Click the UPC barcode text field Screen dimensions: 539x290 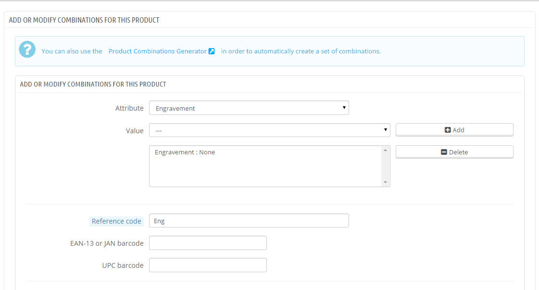click(208, 265)
